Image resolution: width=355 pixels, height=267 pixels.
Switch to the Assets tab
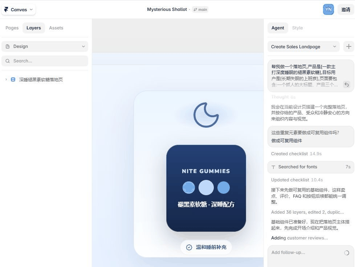pyautogui.click(x=56, y=28)
